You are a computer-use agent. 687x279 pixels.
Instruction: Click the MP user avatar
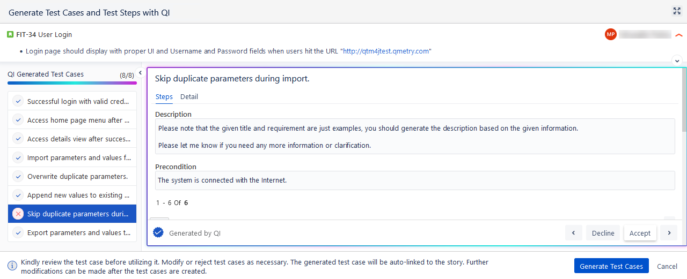610,34
